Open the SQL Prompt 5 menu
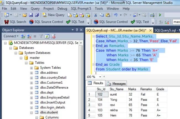Screen dimensions: 180x119 (x=81, y=9)
